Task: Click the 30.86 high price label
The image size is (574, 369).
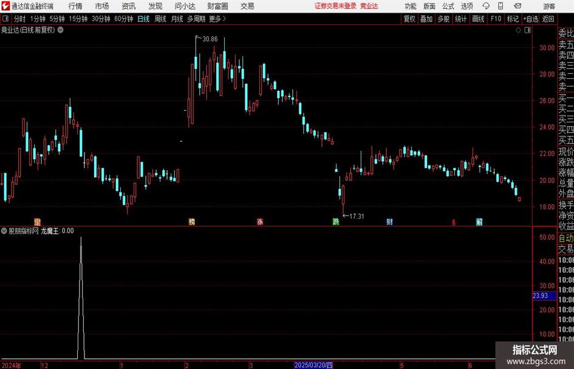Action: click(210, 39)
